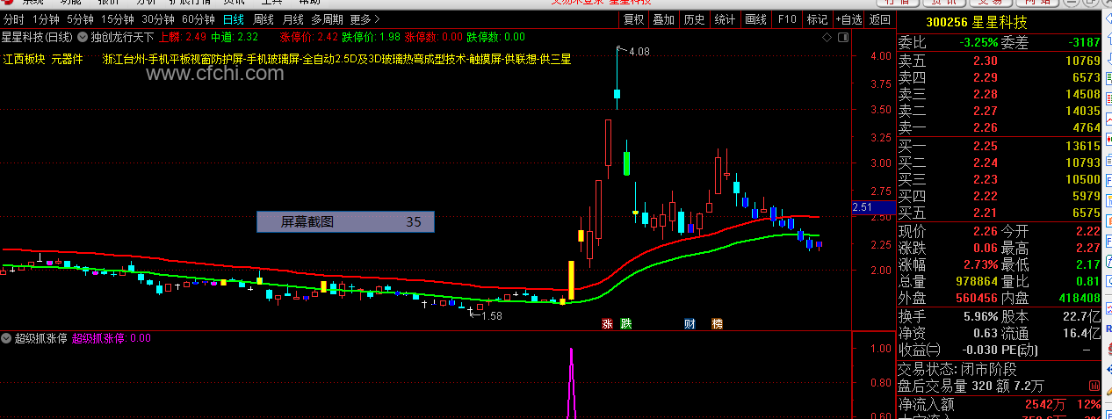This screenshot has height=419, width=1112.
Task: Select the 卖五 2.30 order row
Action: pos(1000,61)
